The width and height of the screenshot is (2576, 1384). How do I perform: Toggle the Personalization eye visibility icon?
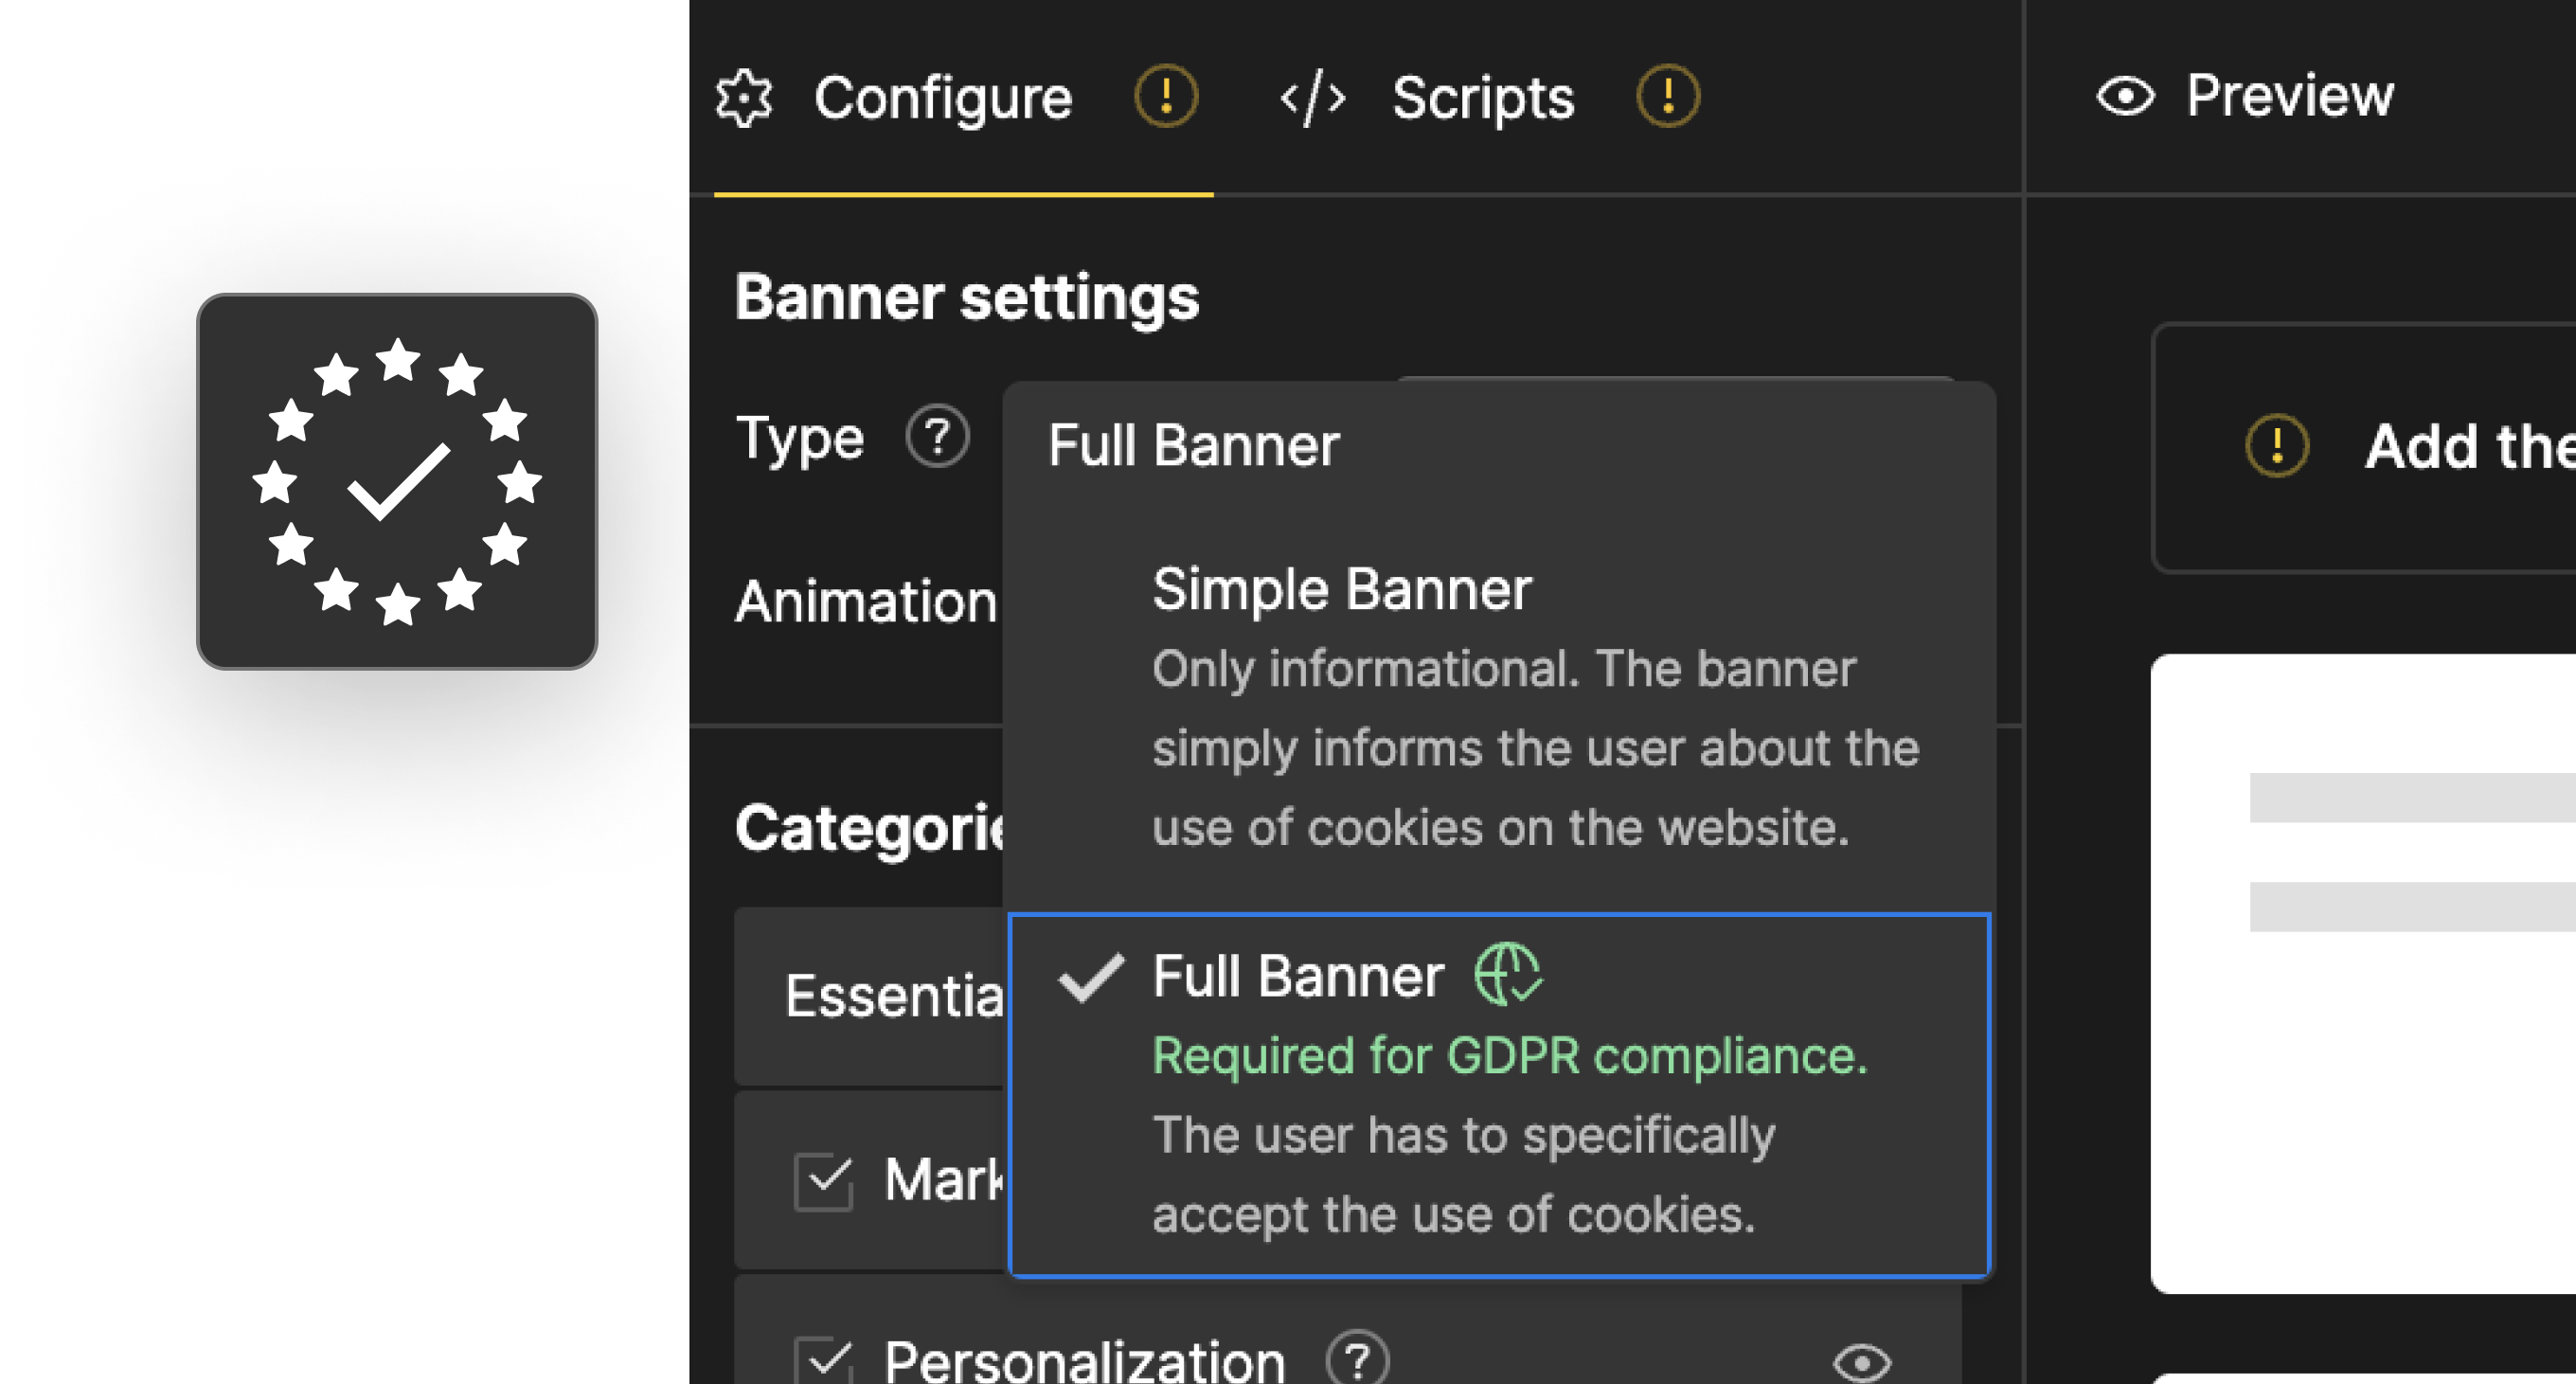coord(1862,1362)
